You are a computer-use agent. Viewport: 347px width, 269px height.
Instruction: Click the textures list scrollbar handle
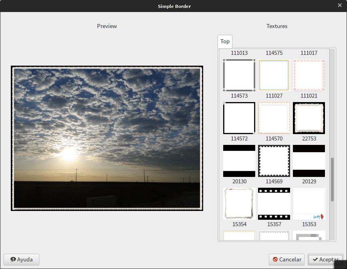[332, 179]
